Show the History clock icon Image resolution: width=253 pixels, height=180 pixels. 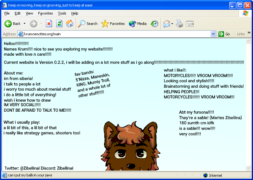tap(155, 24)
